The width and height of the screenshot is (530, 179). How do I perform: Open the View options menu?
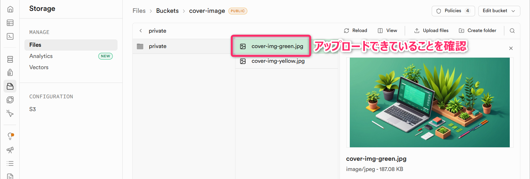tap(387, 31)
